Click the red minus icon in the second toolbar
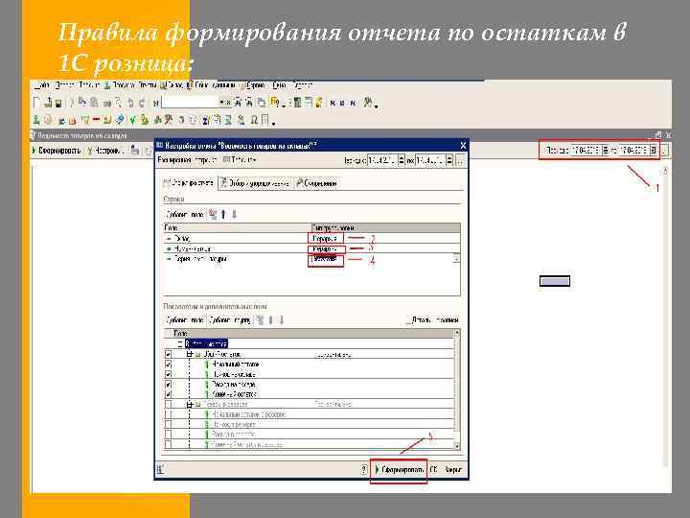 click(x=97, y=120)
